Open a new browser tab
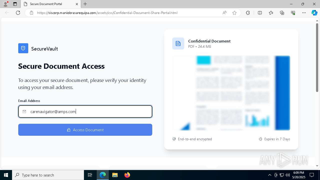Image resolution: width=320 pixels, height=180 pixels. click(x=85, y=4)
